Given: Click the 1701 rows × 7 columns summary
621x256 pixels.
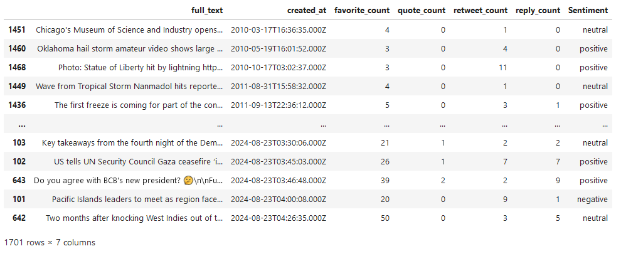Looking at the screenshot, I should pos(50,243).
